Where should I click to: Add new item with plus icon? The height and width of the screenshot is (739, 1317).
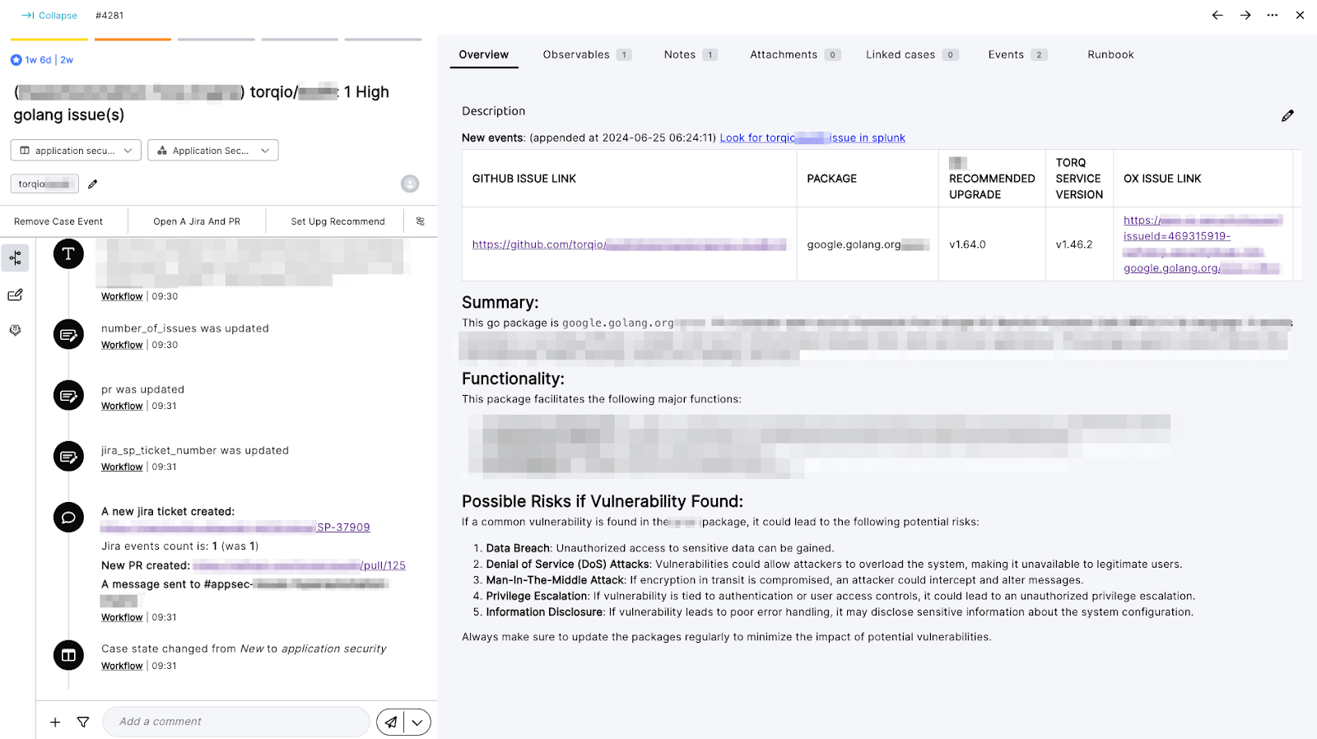click(55, 722)
